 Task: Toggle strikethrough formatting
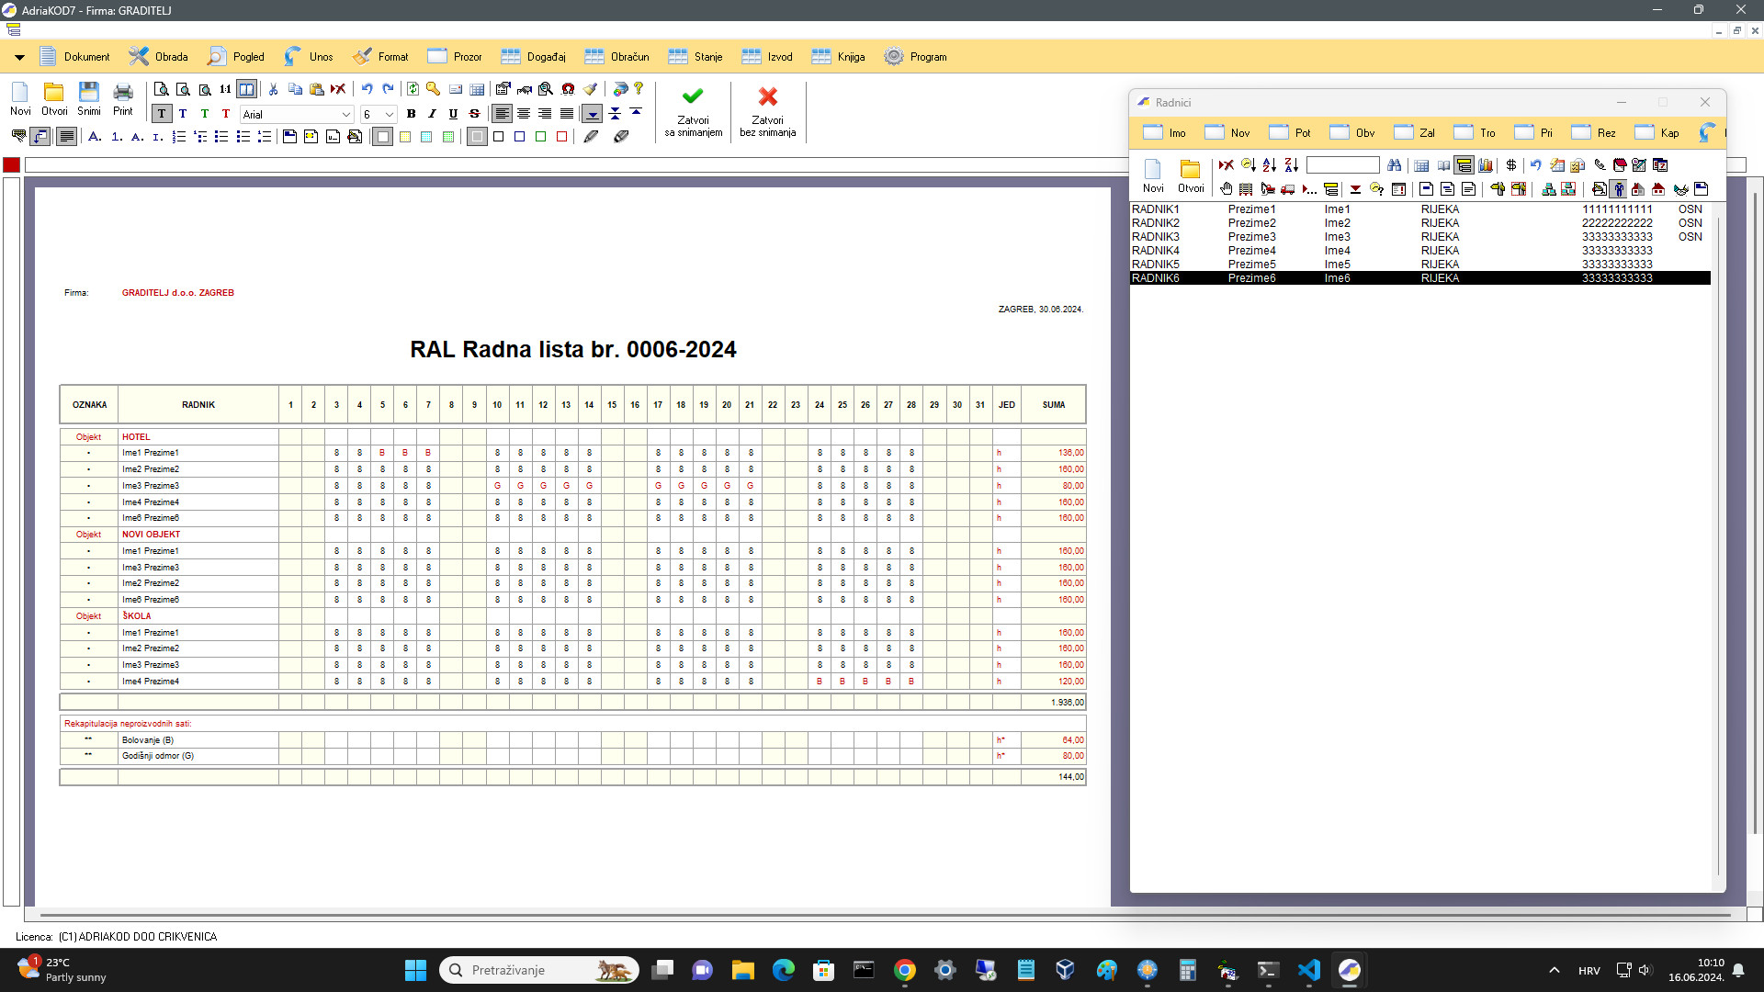pos(474,114)
